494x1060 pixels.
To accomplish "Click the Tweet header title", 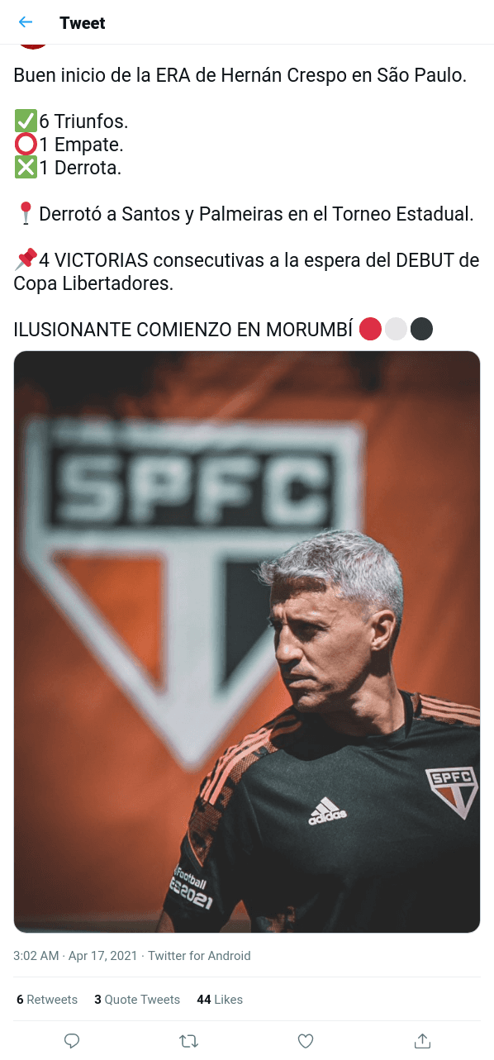I will click(x=83, y=23).
